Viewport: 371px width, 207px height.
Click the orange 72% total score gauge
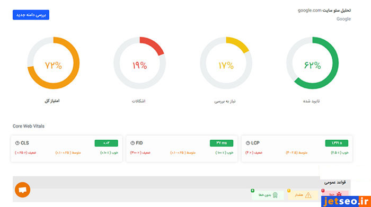[53, 63]
